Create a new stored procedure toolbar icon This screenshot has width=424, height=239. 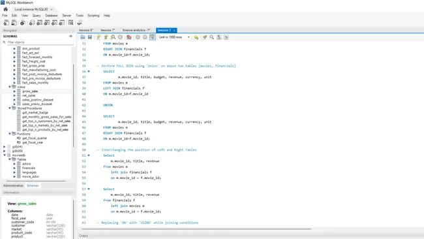tap(55, 23)
